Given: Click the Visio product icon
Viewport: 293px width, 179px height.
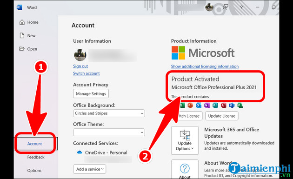Looking at the screenshot, I should pos(232,106).
